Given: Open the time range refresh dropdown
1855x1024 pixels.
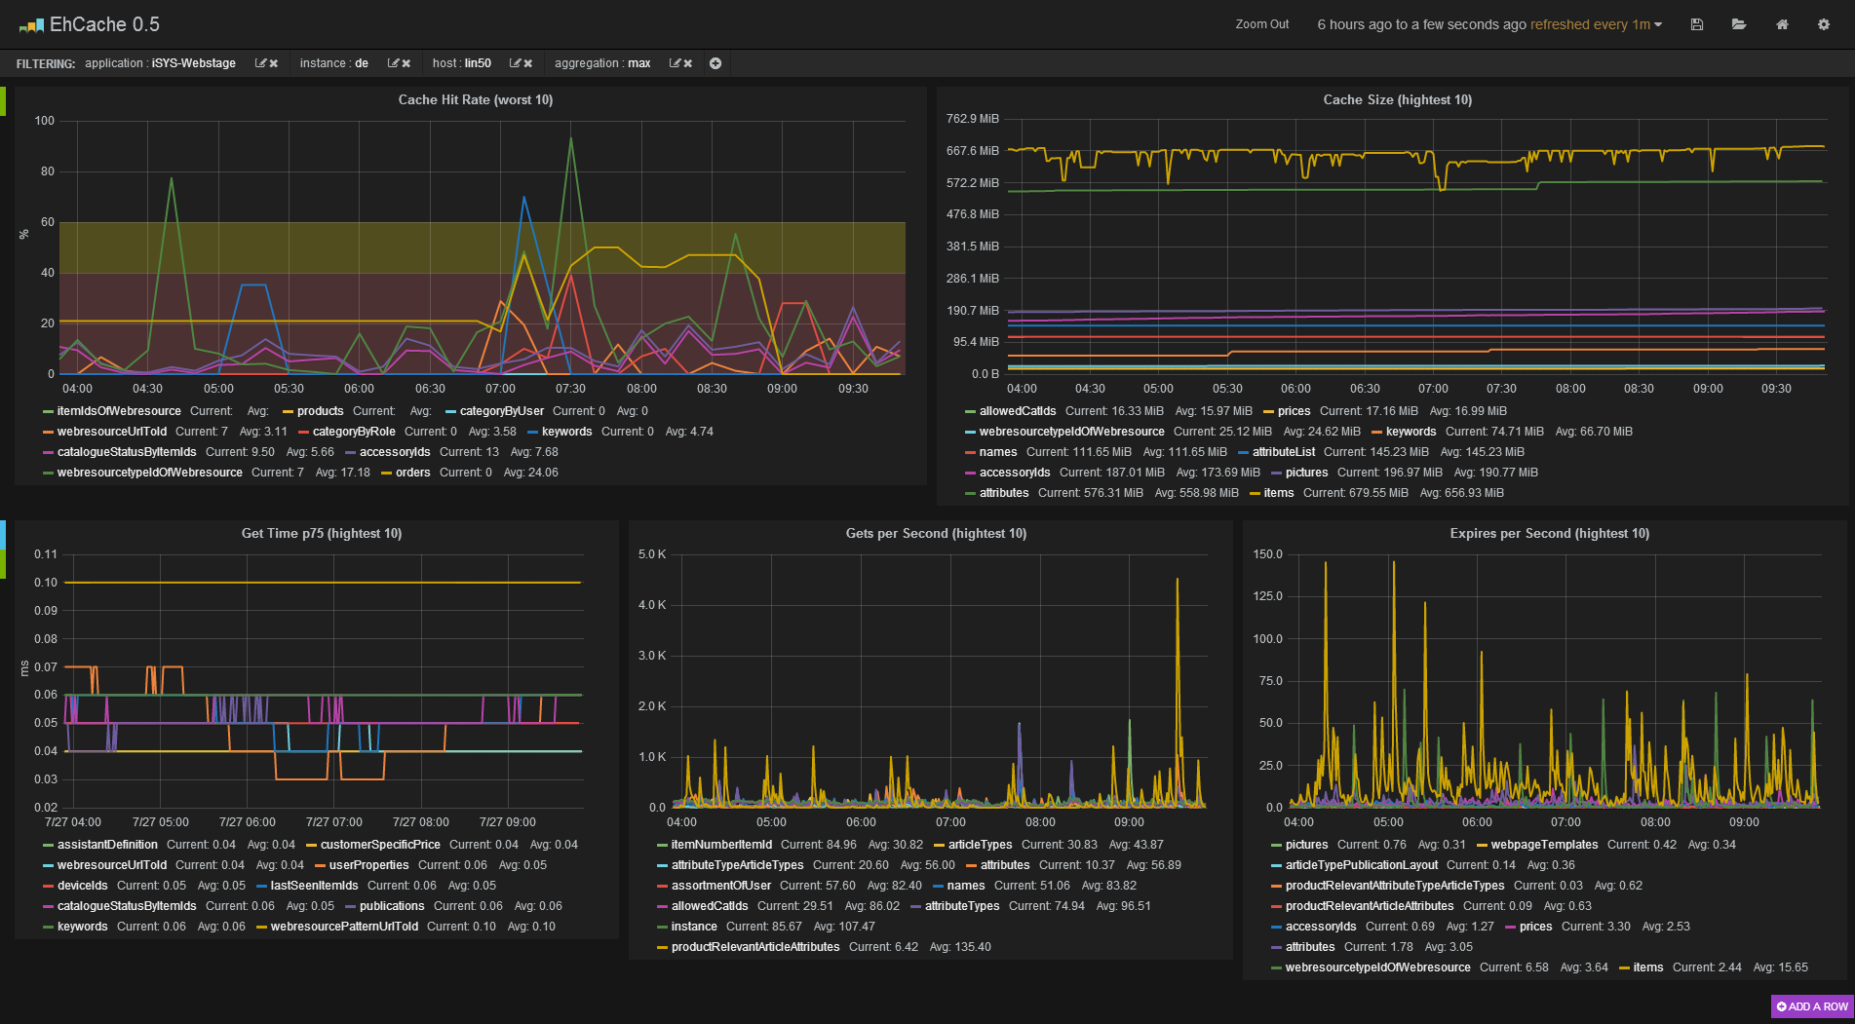Looking at the screenshot, I should [1489, 24].
